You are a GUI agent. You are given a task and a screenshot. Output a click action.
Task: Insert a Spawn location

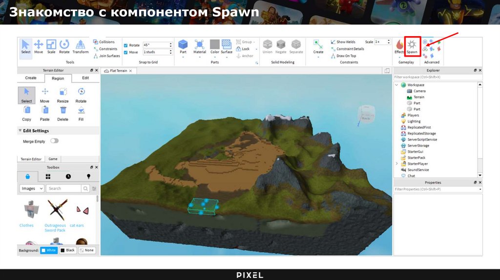coord(412,46)
